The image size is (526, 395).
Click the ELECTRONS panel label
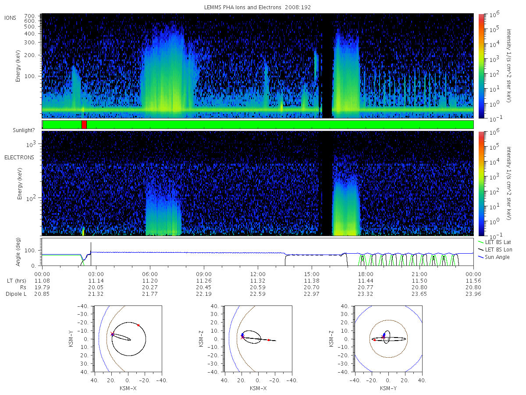pos(19,157)
